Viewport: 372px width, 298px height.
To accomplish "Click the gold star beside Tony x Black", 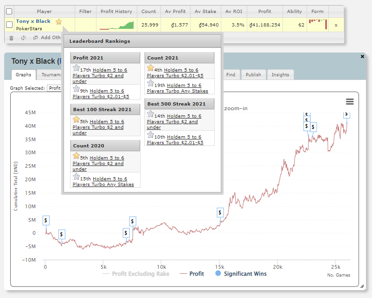I will click(58, 21).
